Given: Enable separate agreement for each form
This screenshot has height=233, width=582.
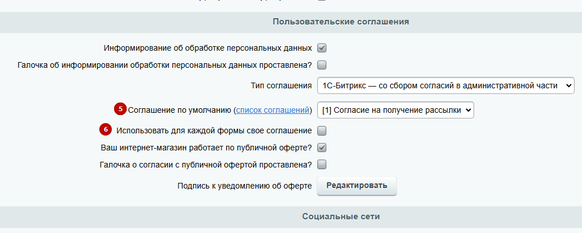Looking at the screenshot, I should 322,131.
